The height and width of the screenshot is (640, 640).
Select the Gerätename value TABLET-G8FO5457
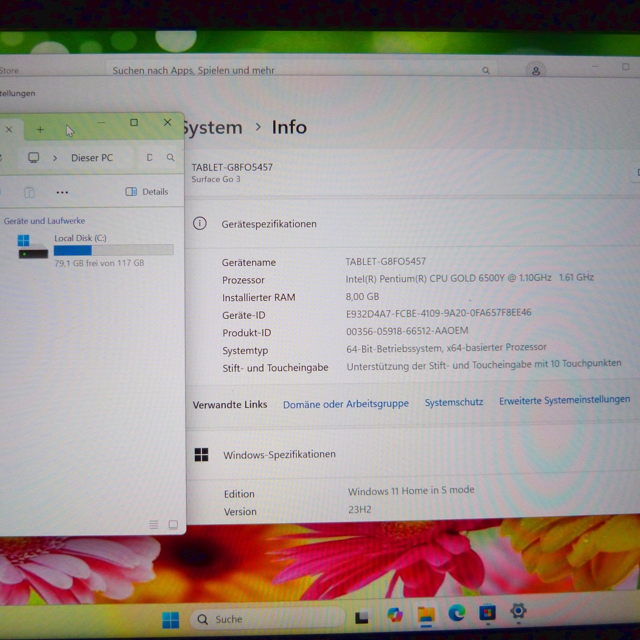(x=386, y=262)
